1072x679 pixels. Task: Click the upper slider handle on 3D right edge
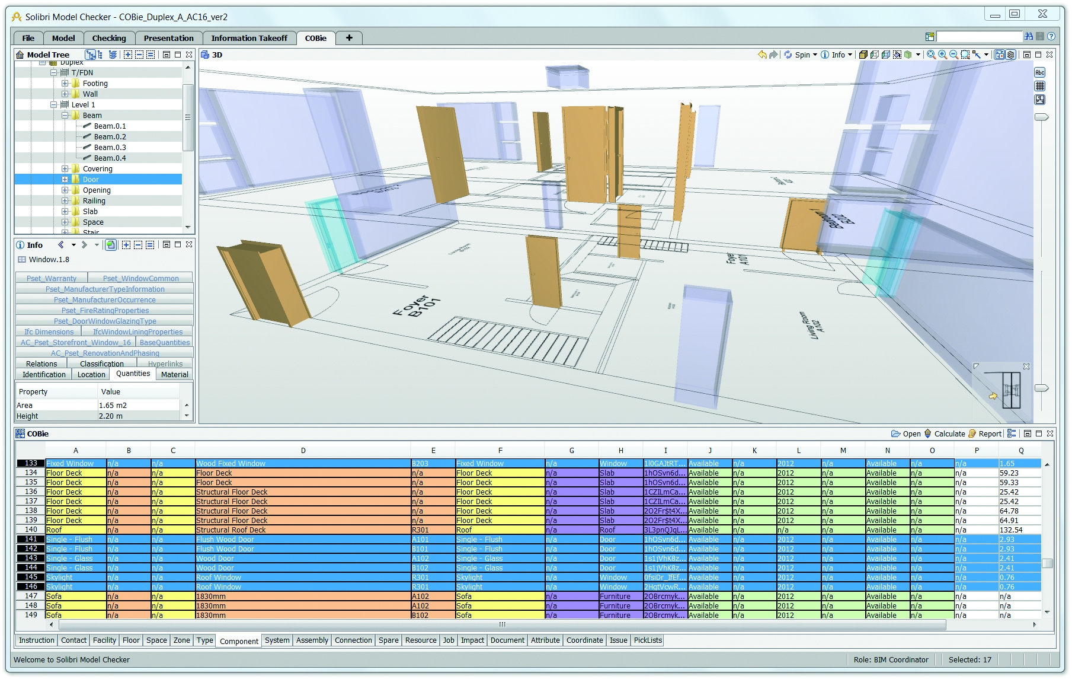tap(1041, 117)
